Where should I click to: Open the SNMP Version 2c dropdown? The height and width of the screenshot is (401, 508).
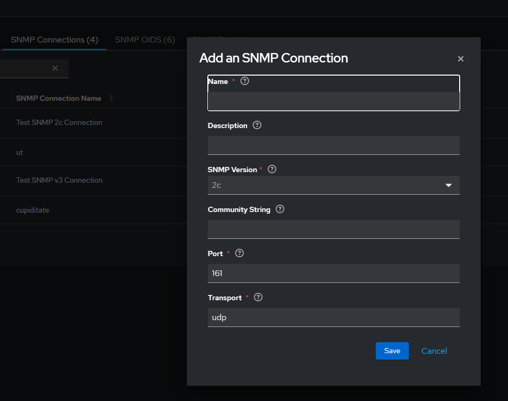coord(333,185)
